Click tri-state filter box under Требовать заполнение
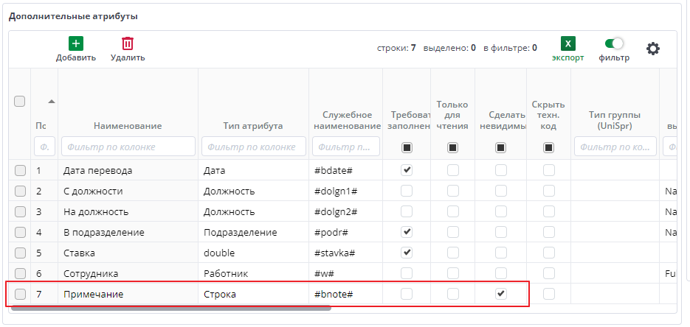Screen dimensions: 690x327 407,147
